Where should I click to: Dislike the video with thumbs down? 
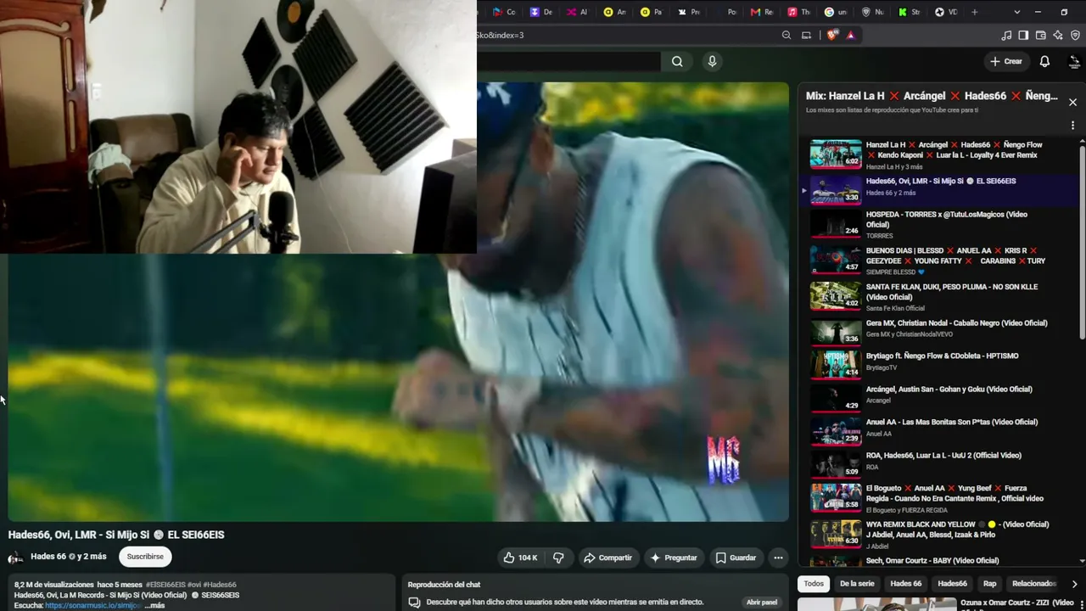tap(558, 558)
